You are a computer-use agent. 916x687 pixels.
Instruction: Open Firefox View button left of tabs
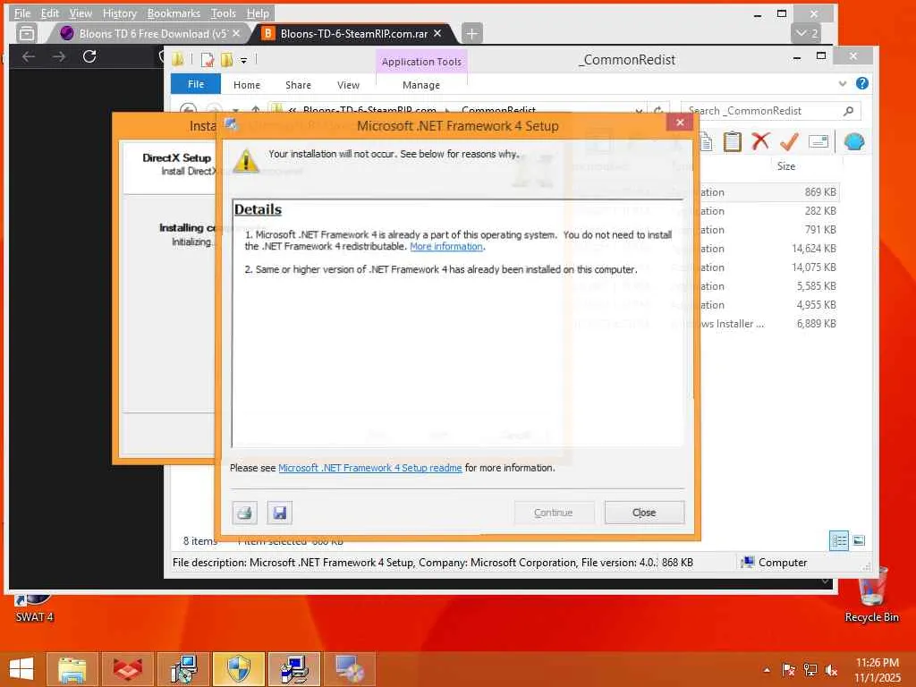(x=26, y=33)
